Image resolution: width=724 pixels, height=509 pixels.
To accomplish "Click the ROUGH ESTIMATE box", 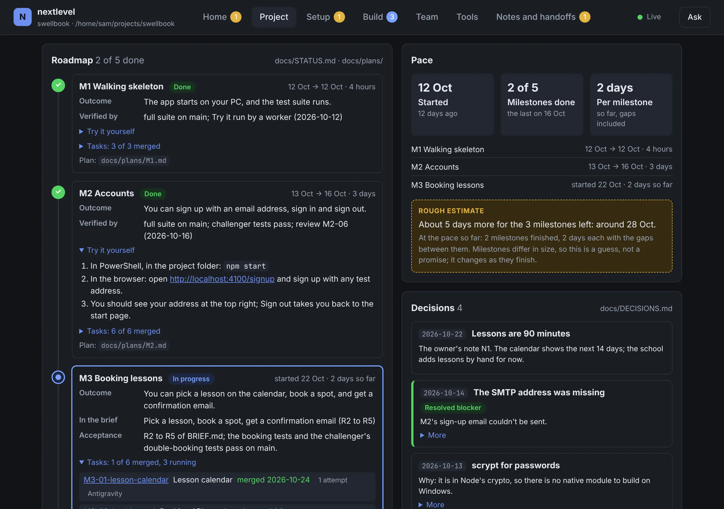I will 541,236.
